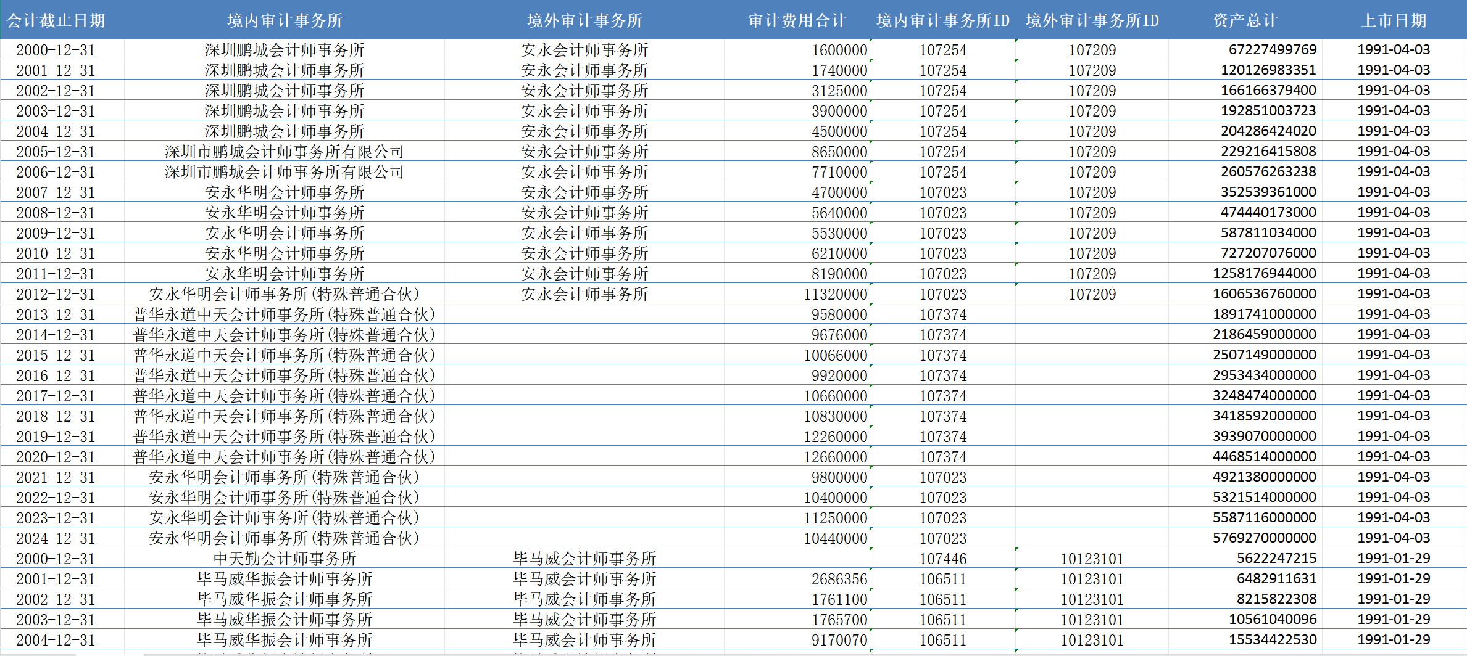
Task: Select 毕马威会计师事务所 cell in 2000-12-31 row
Action: pos(584,559)
